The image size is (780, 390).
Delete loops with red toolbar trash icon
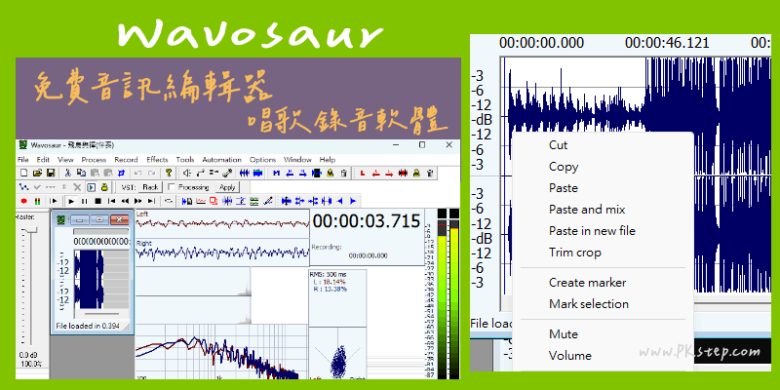pos(430,174)
